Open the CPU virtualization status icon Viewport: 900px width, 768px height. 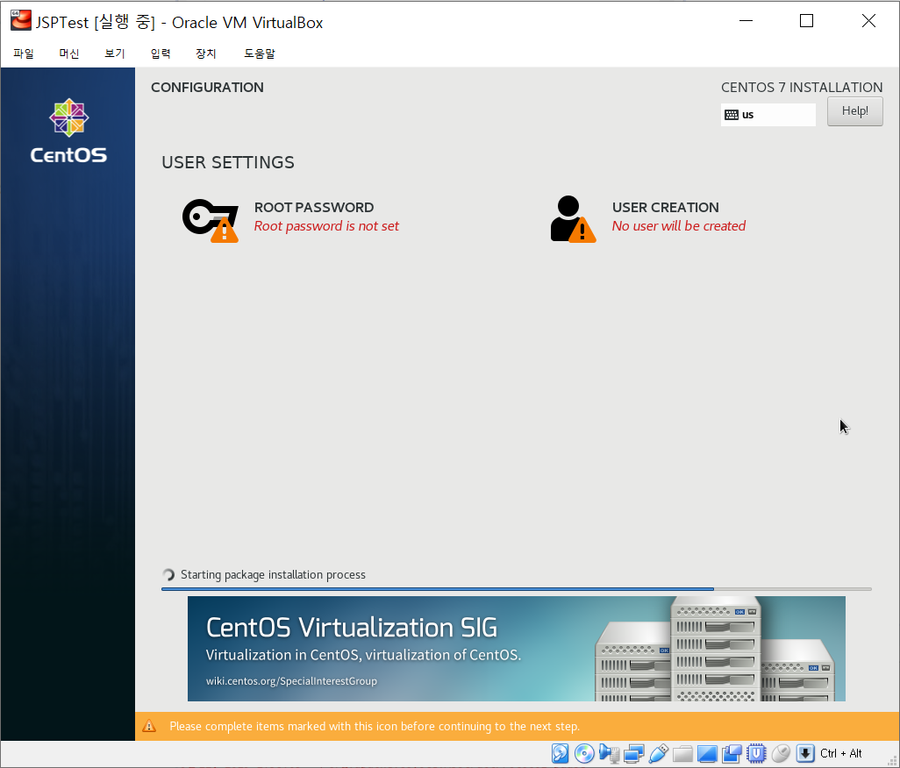pyautogui.click(x=756, y=753)
